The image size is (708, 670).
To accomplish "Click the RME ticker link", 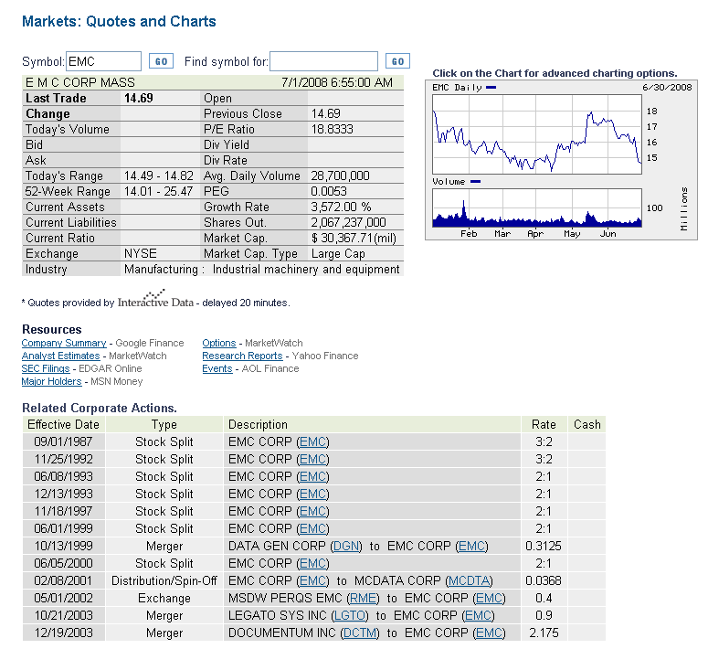I will (364, 598).
